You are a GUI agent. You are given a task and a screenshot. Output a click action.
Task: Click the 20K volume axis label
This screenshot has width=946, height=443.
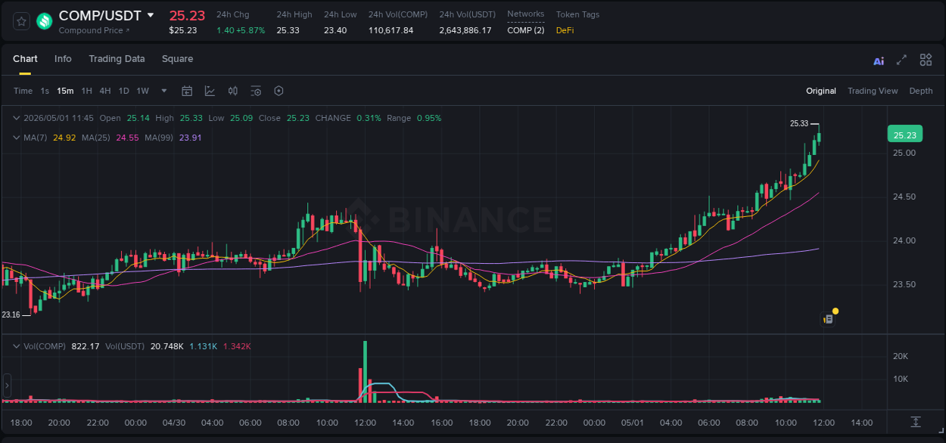(901, 356)
